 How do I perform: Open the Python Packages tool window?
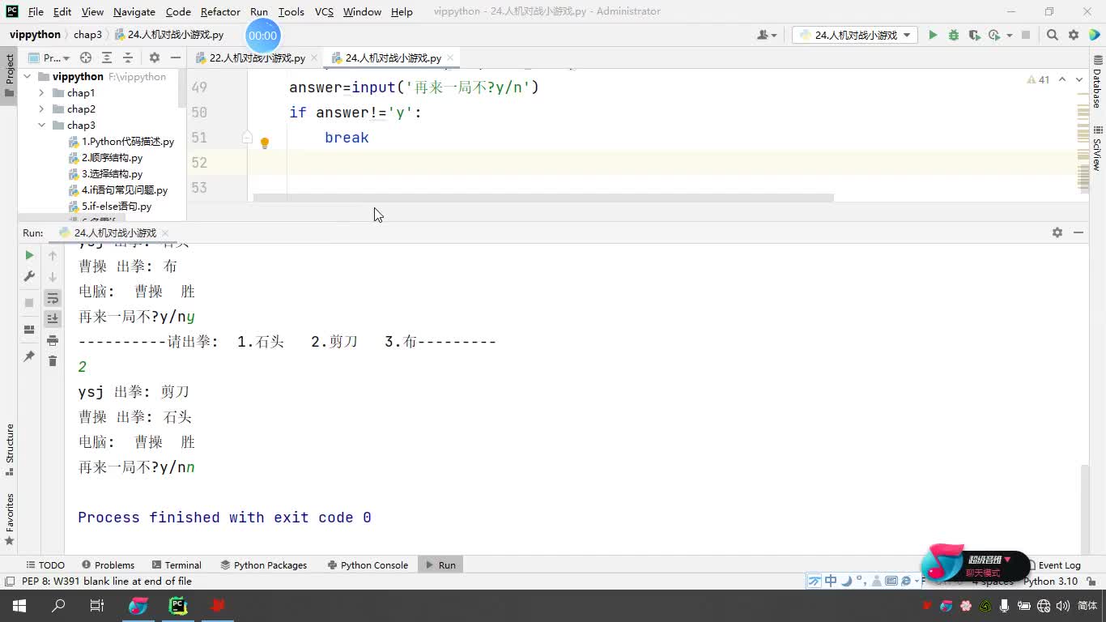[264, 564]
